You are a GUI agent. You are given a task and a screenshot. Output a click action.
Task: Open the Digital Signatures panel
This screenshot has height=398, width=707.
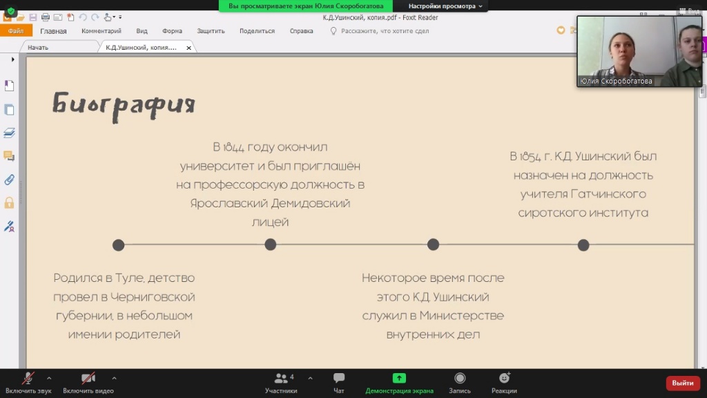(9, 226)
